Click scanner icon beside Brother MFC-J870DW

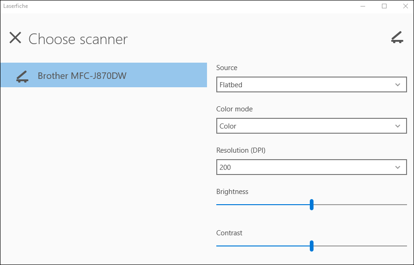tap(22, 77)
